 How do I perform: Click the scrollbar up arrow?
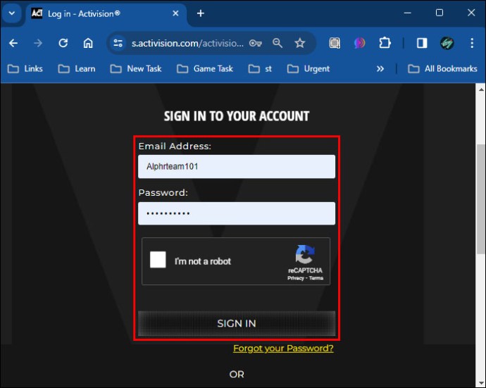pos(481,90)
